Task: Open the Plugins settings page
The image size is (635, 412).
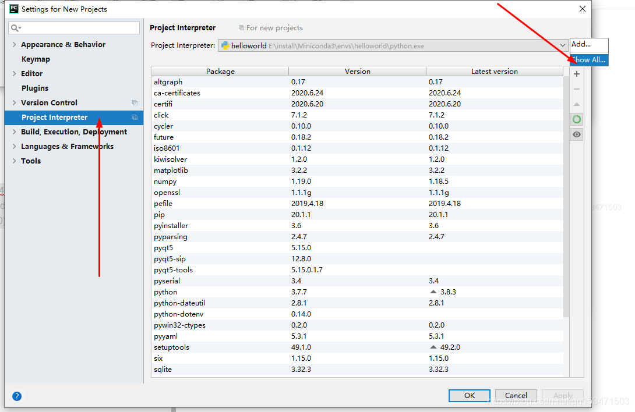Action: pos(35,88)
